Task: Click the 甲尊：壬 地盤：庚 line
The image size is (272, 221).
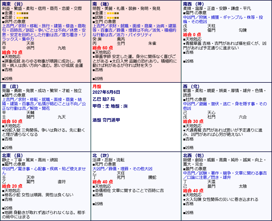Action: pyautogui.click(x=110, y=106)
